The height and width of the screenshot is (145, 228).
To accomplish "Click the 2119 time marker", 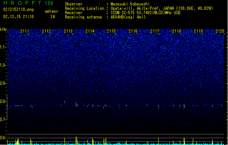I will (198, 31).
